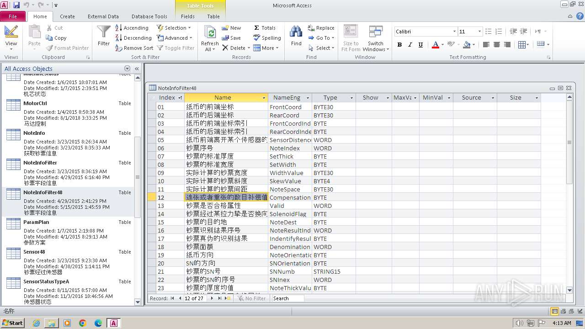
Task: Switch to the External Data tab
Action: [x=103, y=16]
